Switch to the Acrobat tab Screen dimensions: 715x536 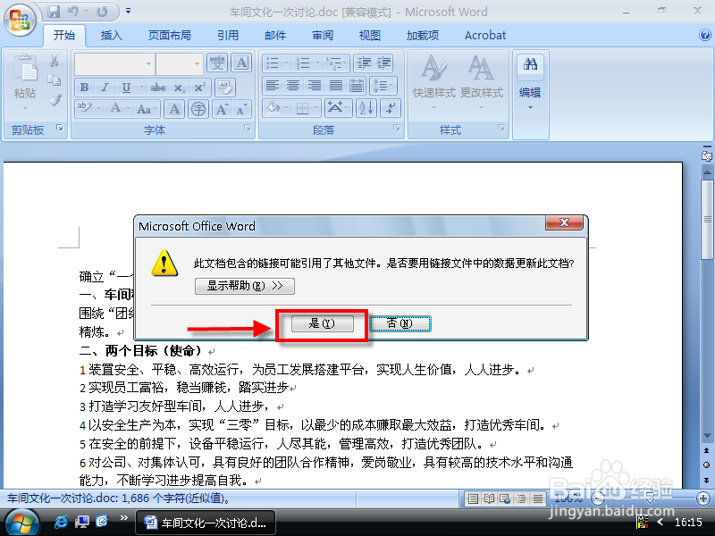pyautogui.click(x=485, y=35)
